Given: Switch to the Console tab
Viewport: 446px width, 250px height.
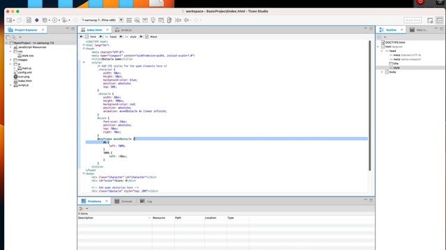Looking at the screenshot, I should (123, 201).
